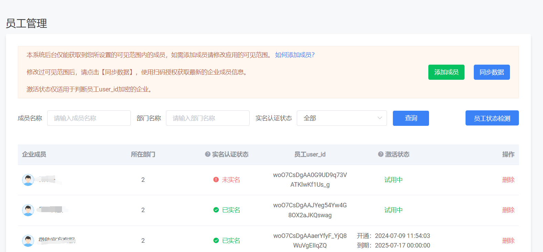Viewport: 543px width, 252px height.
Task: Click 员工状态检测 button
Action: [492, 118]
